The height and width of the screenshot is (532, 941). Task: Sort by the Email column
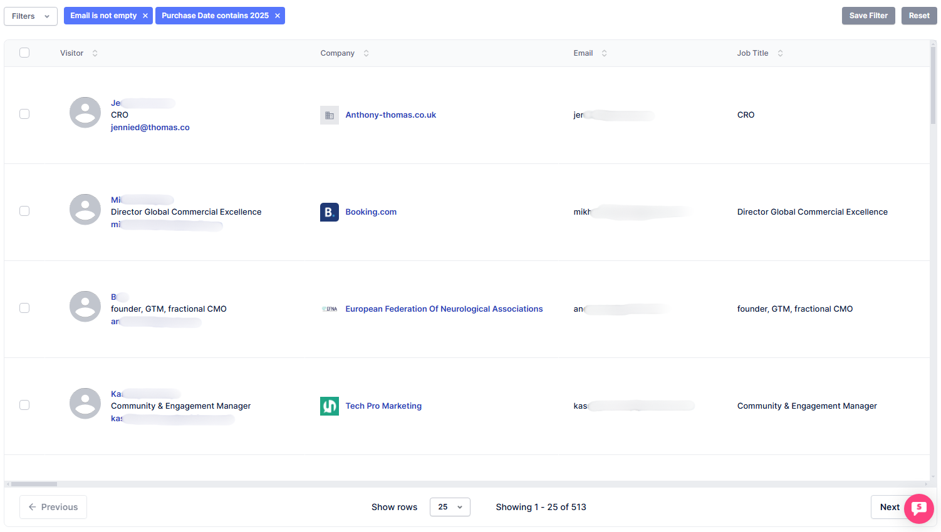click(605, 53)
